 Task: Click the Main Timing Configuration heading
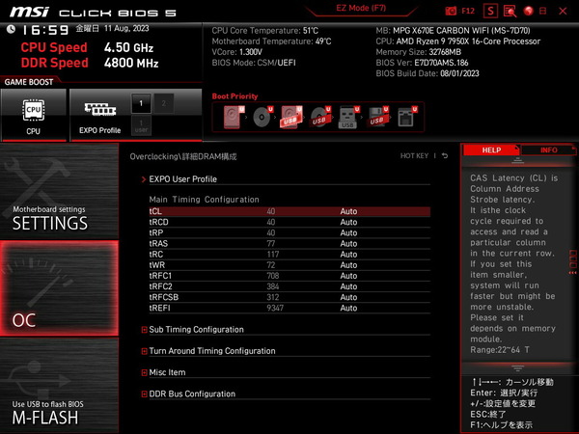click(204, 200)
